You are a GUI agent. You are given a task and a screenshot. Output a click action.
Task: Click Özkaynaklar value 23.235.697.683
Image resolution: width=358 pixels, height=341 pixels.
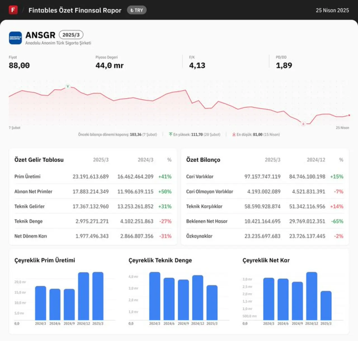click(262, 236)
